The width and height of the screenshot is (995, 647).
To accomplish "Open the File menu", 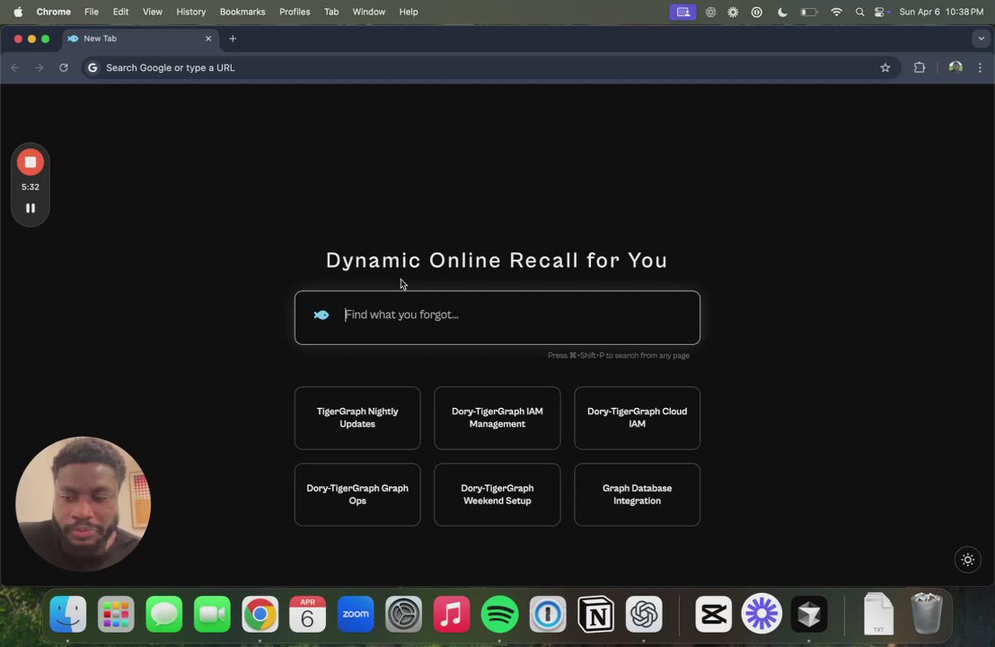I will click(x=92, y=12).
